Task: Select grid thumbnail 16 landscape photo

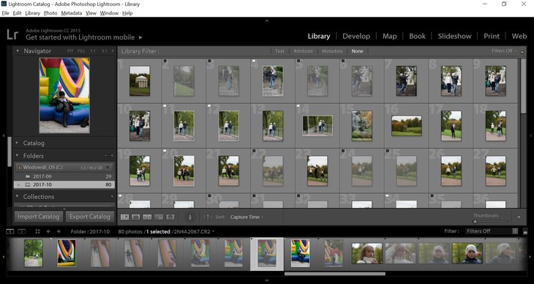Action: point(407,126)
